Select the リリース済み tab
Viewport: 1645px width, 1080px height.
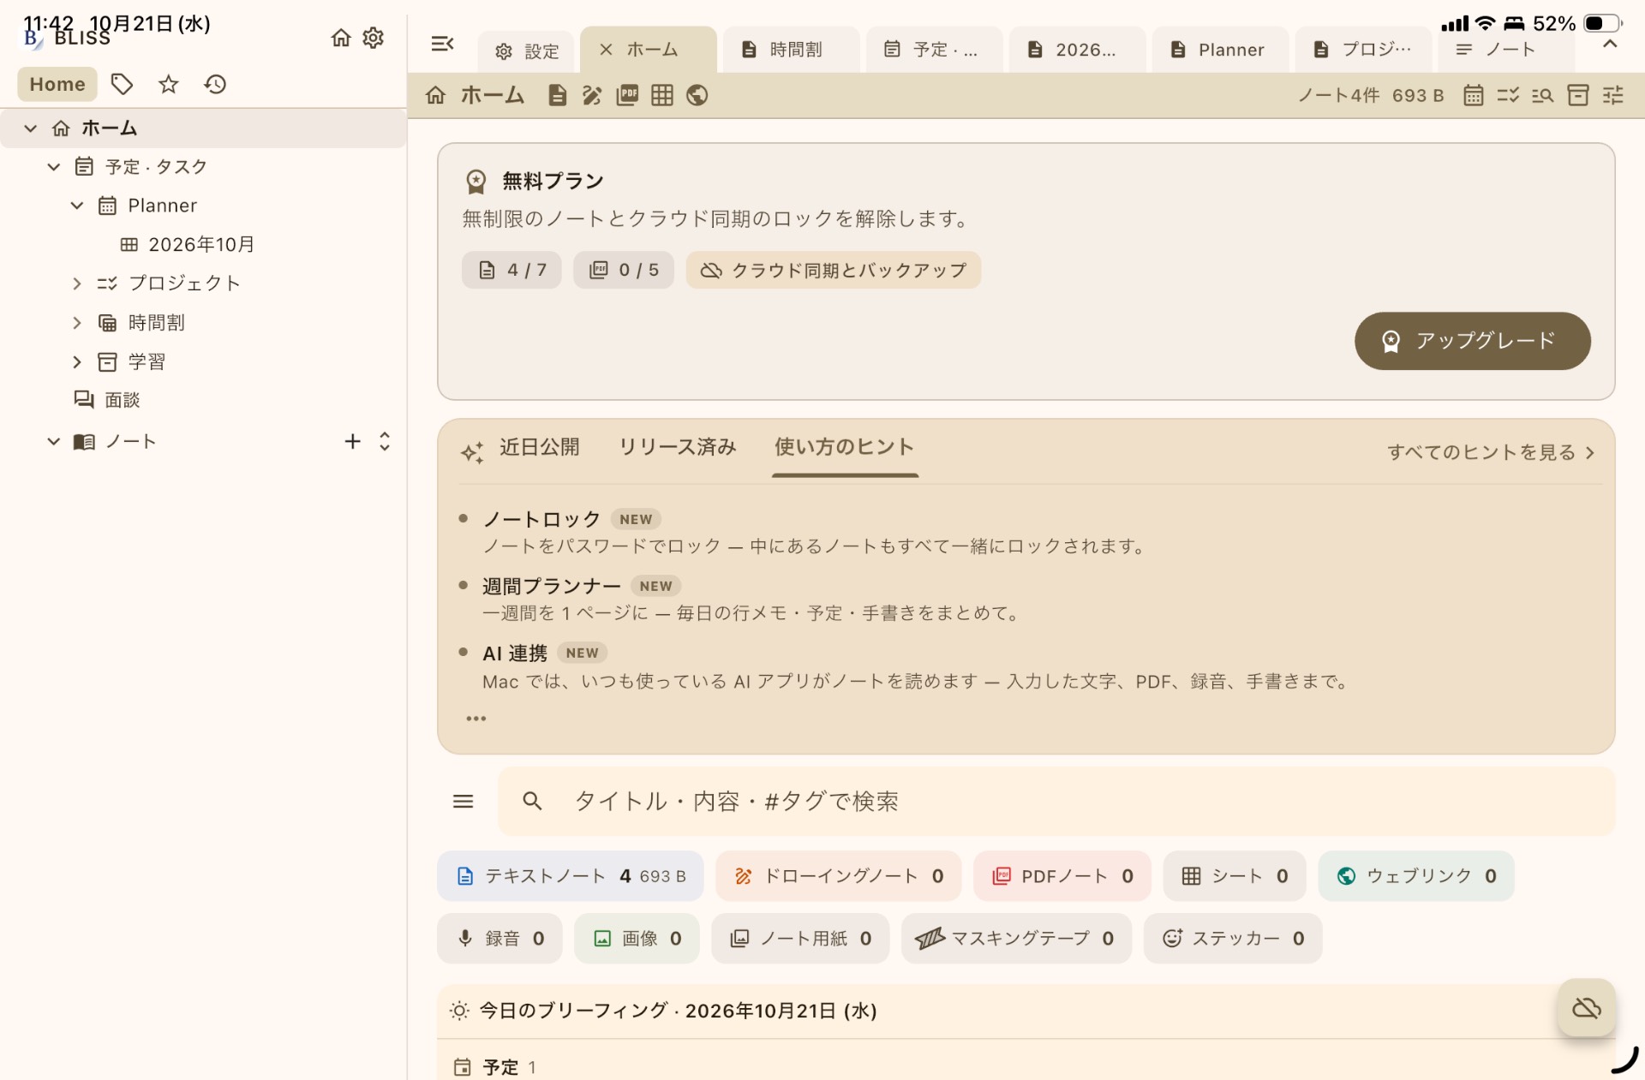678,447
